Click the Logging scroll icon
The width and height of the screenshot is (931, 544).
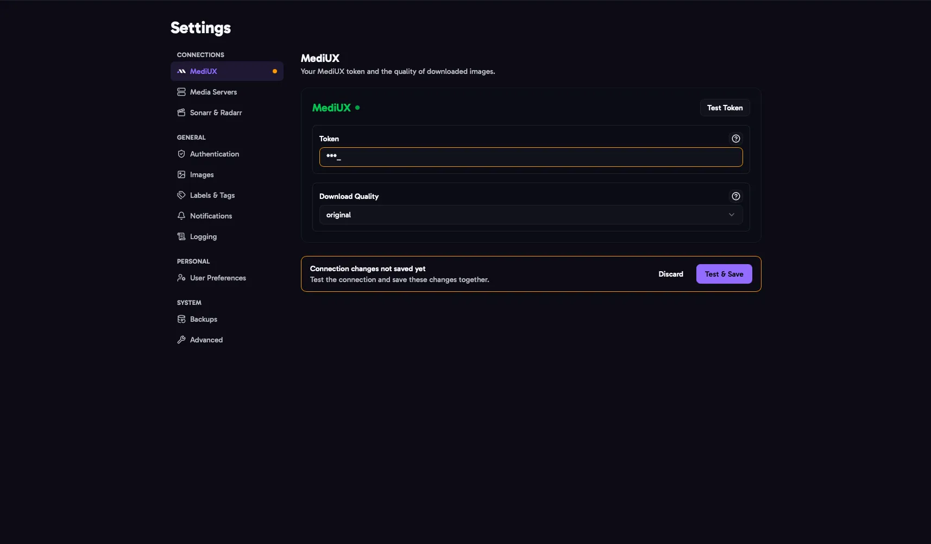[181, 236]
